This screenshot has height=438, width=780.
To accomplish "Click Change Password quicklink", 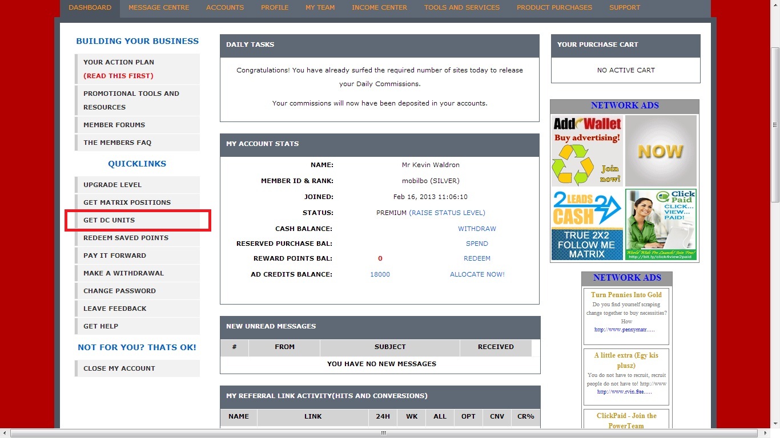I will coord(137,290).
